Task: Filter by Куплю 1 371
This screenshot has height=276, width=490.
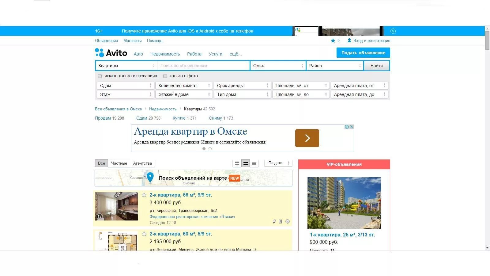Action: point(185,118)
